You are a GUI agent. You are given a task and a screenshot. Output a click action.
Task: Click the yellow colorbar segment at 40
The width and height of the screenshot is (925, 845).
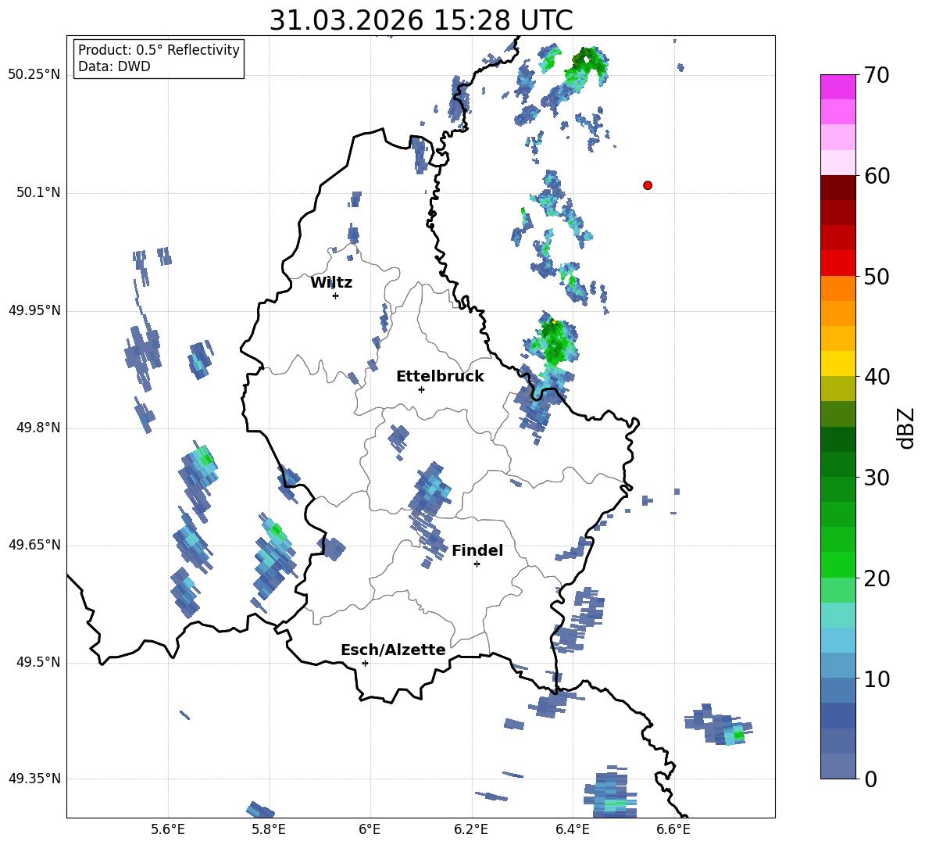coord(837,363)
